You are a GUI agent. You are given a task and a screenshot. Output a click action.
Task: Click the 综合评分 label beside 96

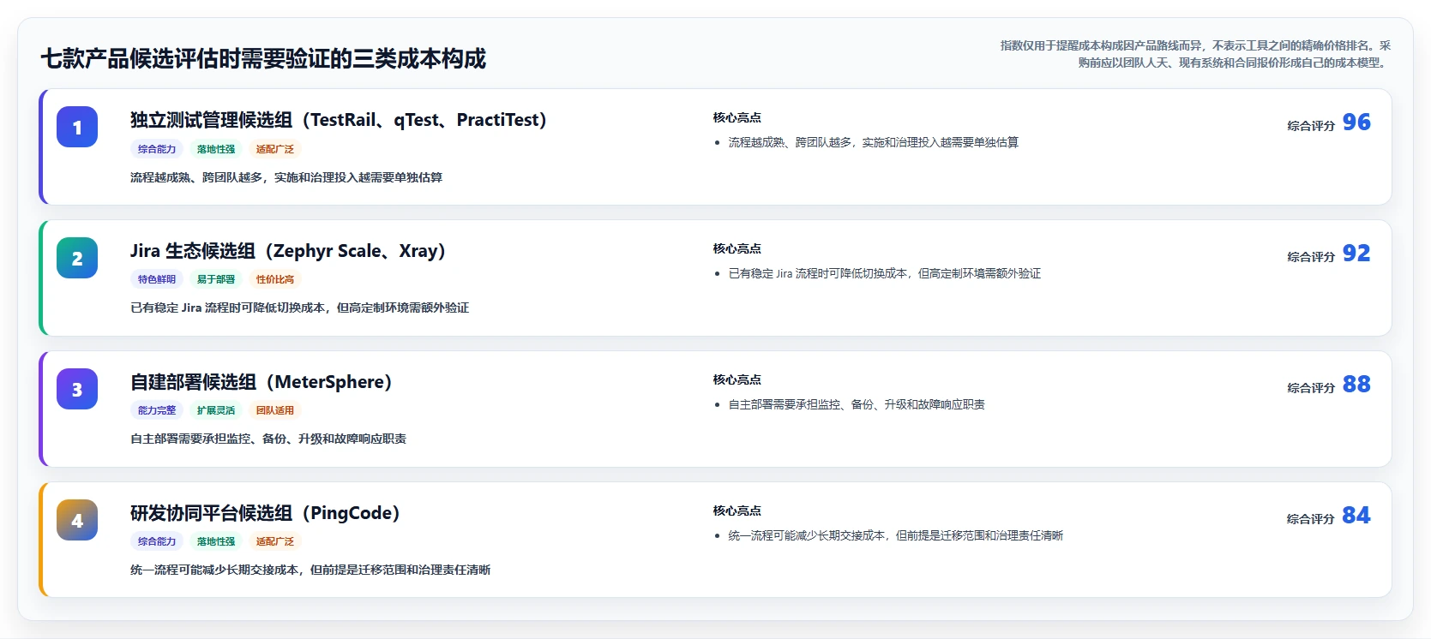(x=1311, y=126)
